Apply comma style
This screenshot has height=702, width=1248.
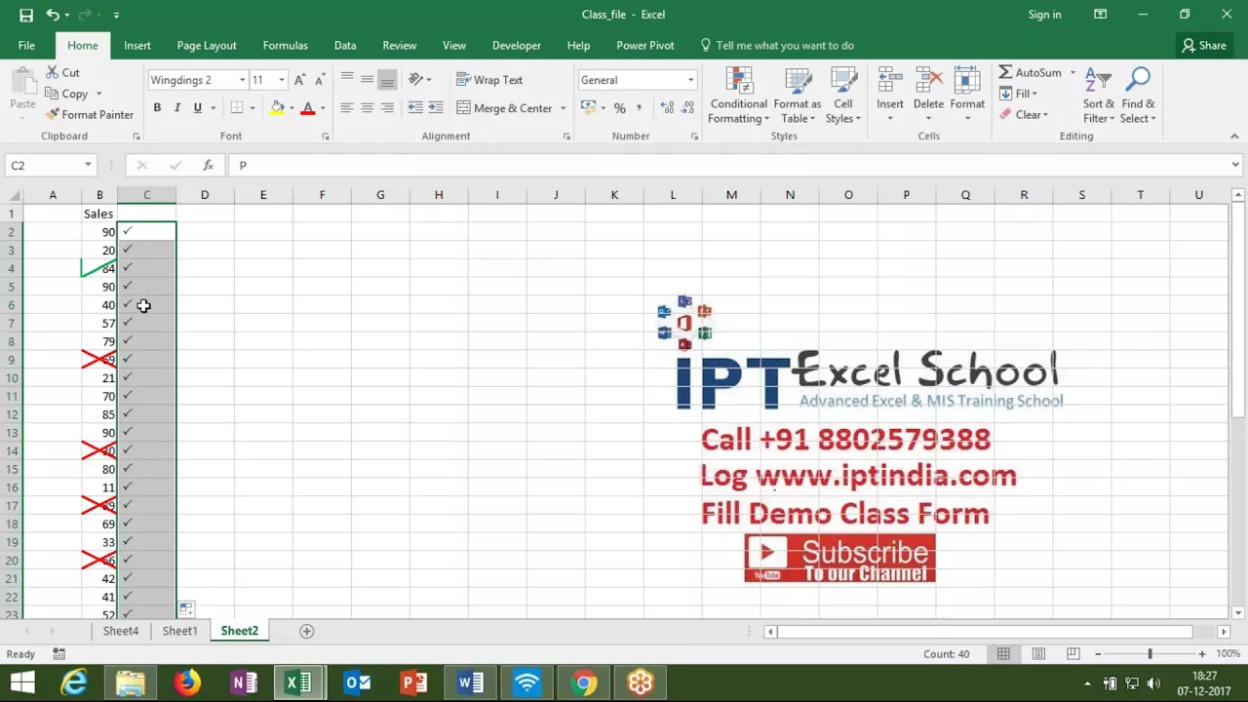coord(639,108)
